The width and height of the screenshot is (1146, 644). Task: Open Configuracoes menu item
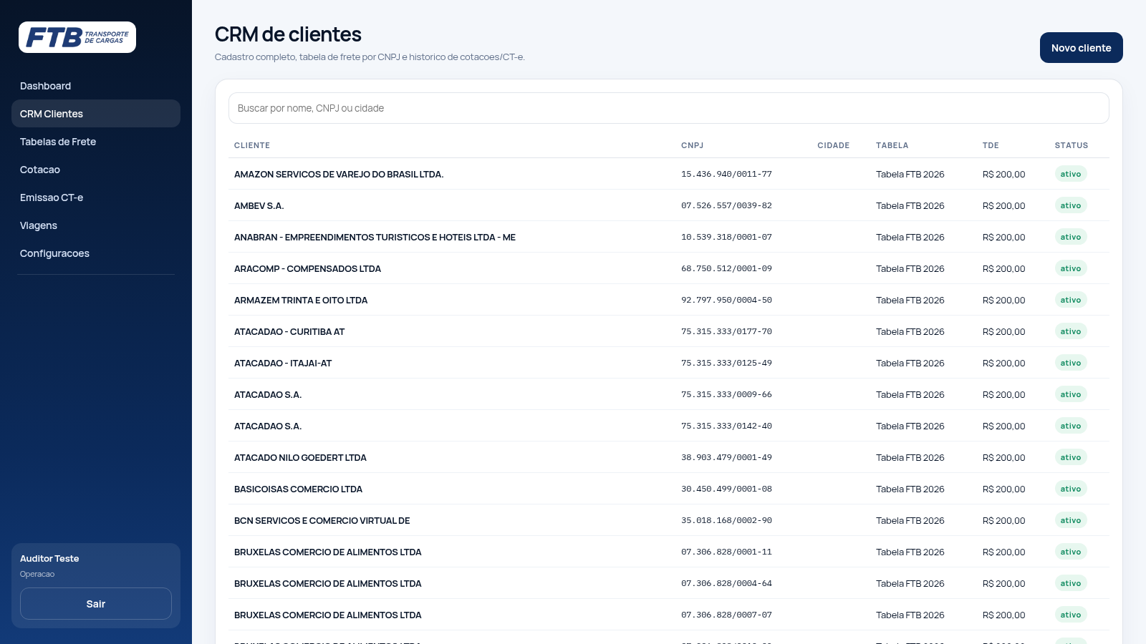tap(96, 253)
